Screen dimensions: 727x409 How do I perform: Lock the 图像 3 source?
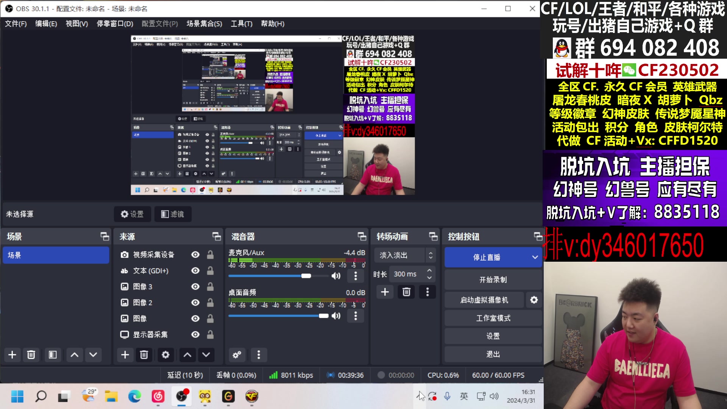coord(210,287)
